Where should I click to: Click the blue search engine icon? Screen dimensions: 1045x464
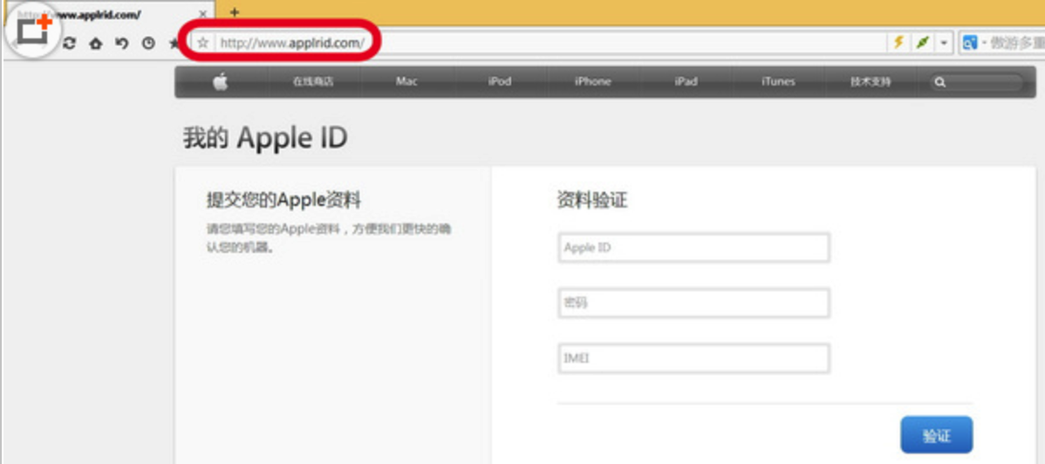(970, 44)
